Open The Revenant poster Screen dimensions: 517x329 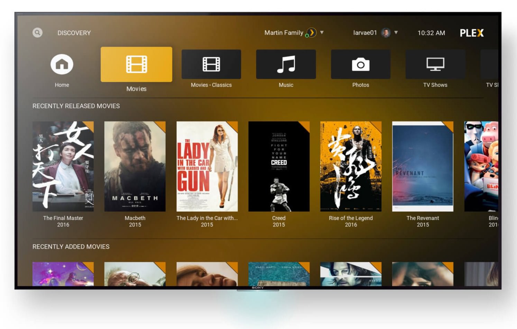point(423,166)
